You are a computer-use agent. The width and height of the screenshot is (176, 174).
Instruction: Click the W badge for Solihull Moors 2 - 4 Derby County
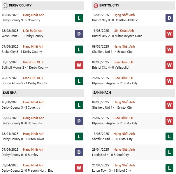[x=79, y=65]
